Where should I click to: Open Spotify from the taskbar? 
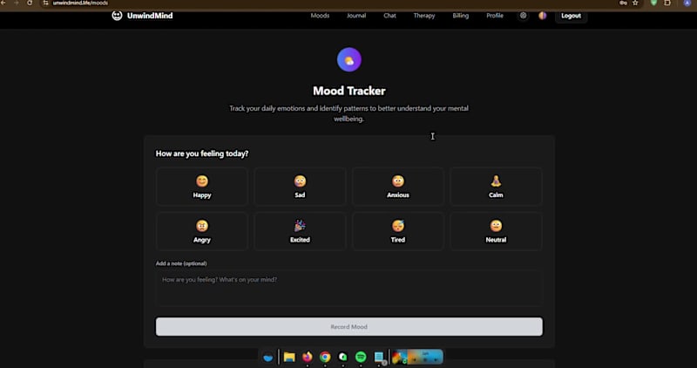click(361, 357)
